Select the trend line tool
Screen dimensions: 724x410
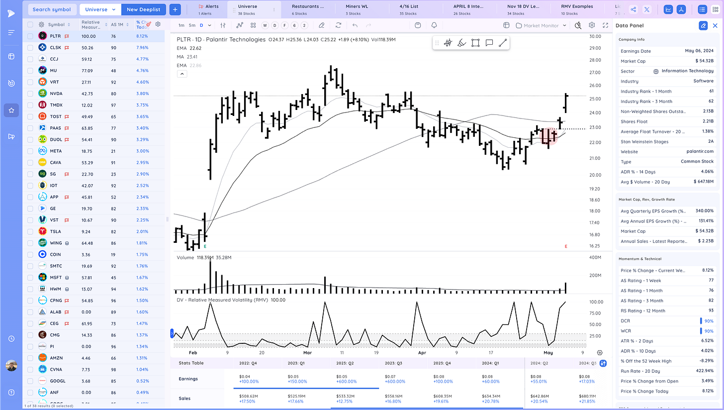[503, 43]
